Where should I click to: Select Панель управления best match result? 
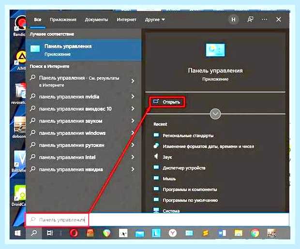[84, 50]
